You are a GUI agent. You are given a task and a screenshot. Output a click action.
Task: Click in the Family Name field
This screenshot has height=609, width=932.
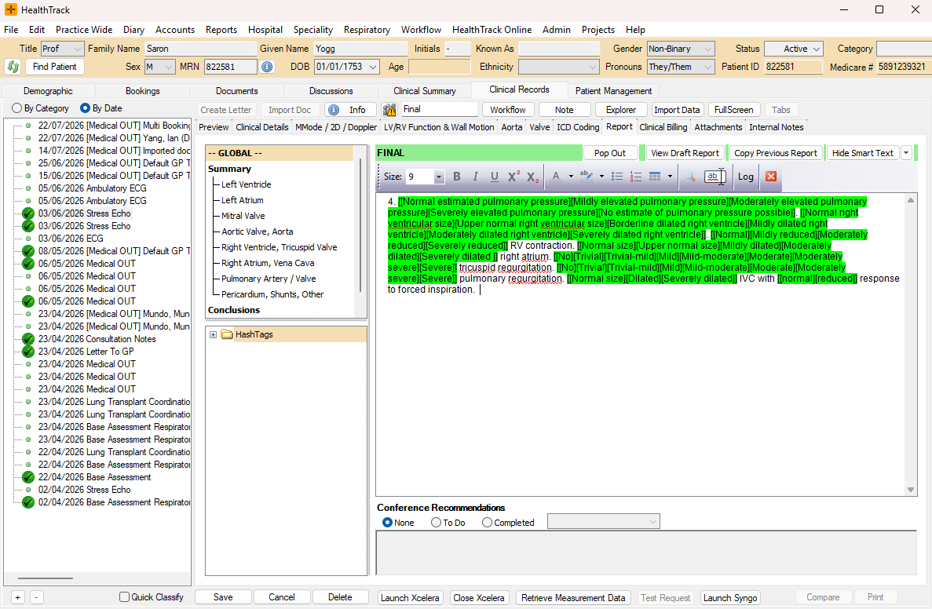click(x=199, y=49)
